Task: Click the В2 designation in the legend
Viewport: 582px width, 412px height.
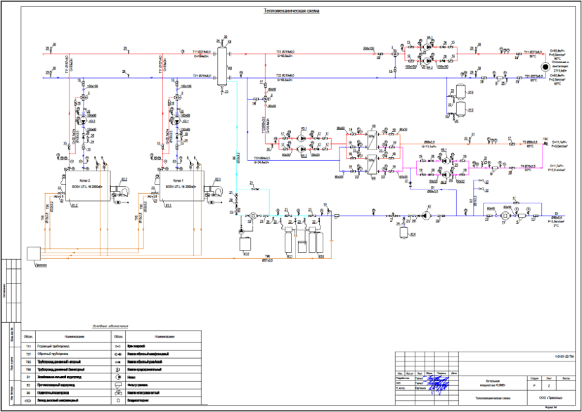Action: (x=29, y=385)
